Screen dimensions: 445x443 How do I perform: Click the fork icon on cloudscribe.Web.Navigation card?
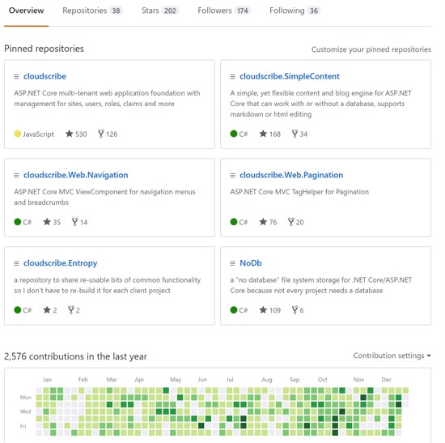[x=74, y=222]
